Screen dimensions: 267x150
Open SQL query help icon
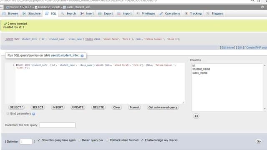pyautogui.click(x=82, y=56)
